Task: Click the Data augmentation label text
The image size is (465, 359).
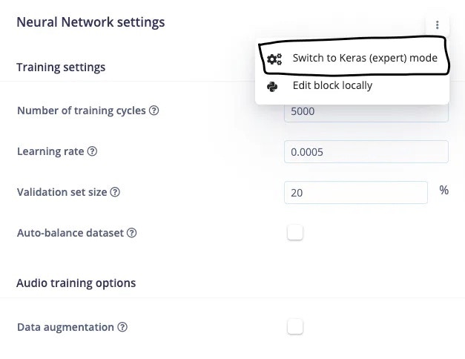Action: (x=65, y=327)
